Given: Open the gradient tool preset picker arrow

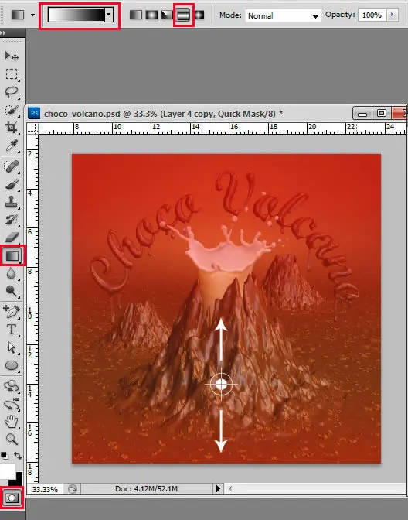Looking at the screenshot, I should click(x=32, y=15).
